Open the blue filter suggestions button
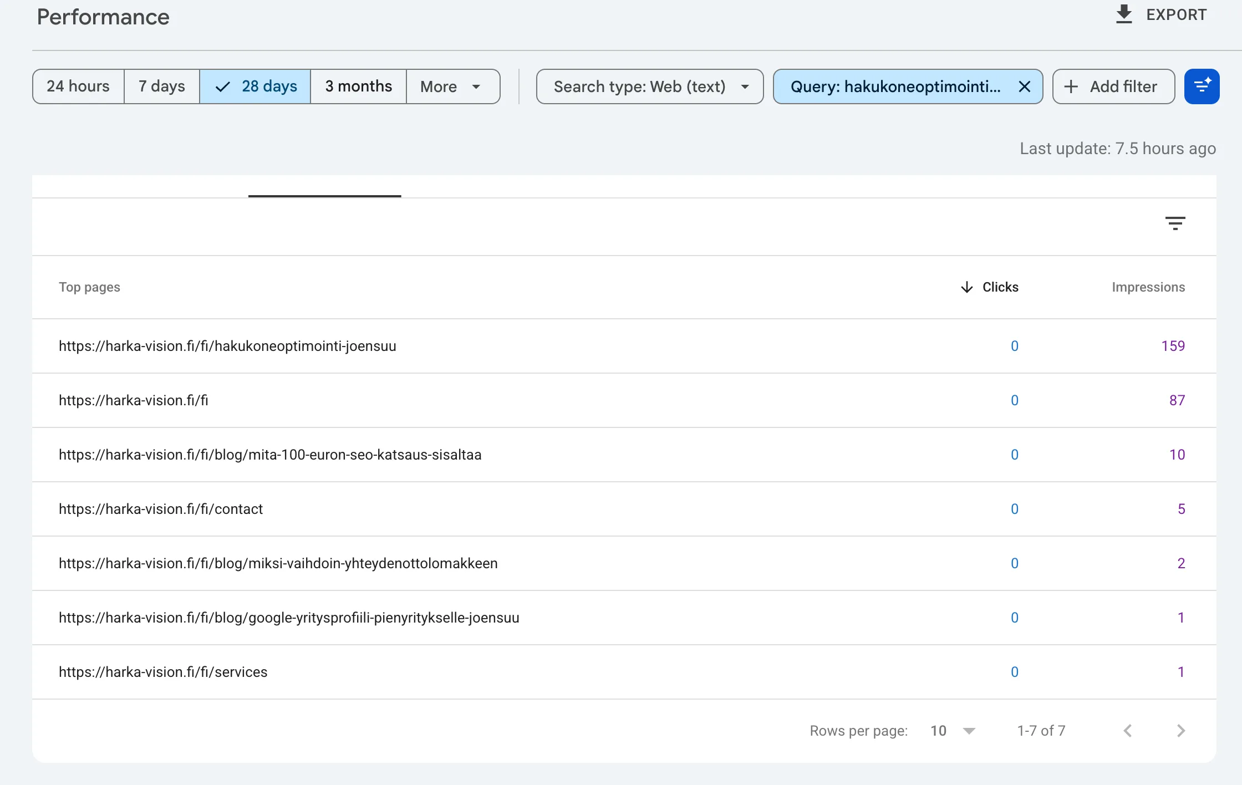The image size is (1242, 785). [x=1202, y=86]
